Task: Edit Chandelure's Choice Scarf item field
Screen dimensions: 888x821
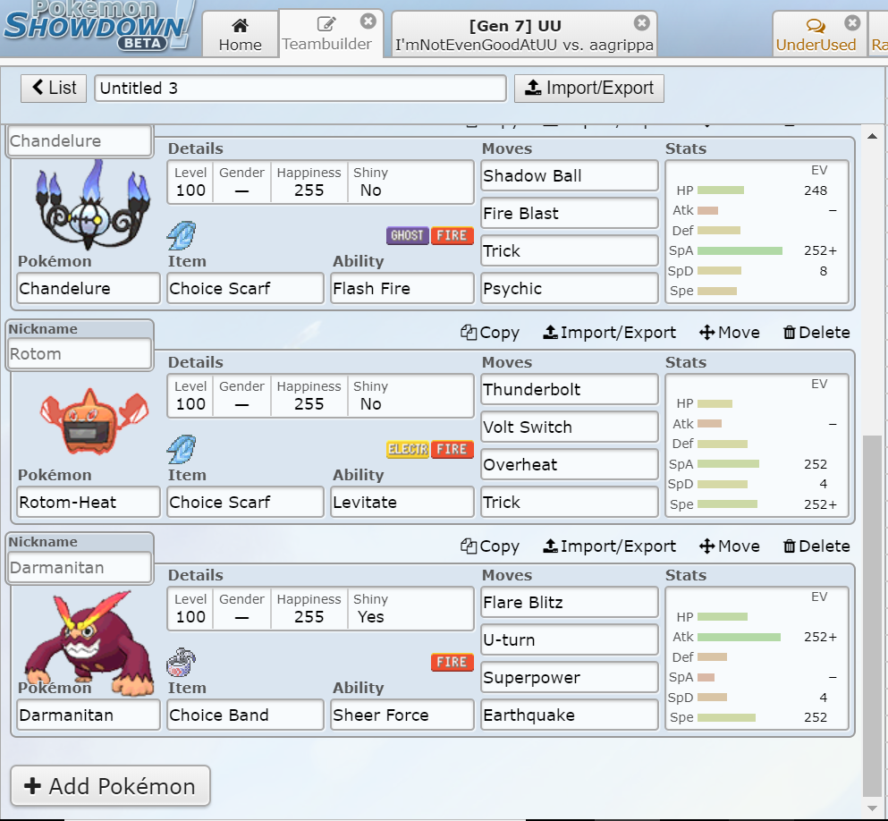Action: coord(245,289)
